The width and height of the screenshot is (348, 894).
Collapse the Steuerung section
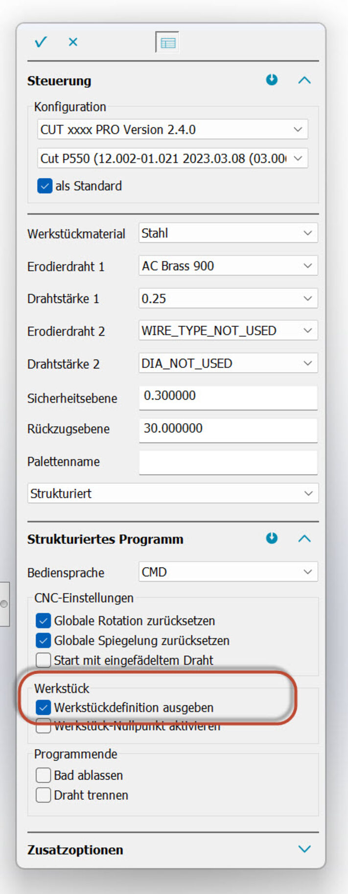tap(304, 80)
